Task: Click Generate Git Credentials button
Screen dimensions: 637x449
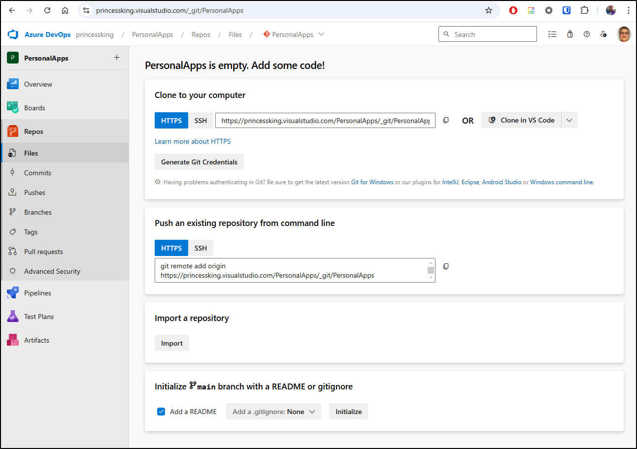Action: tap(199, 162)
